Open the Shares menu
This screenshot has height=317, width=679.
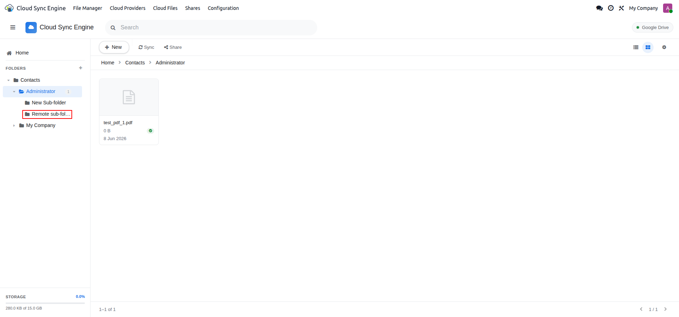193,8
